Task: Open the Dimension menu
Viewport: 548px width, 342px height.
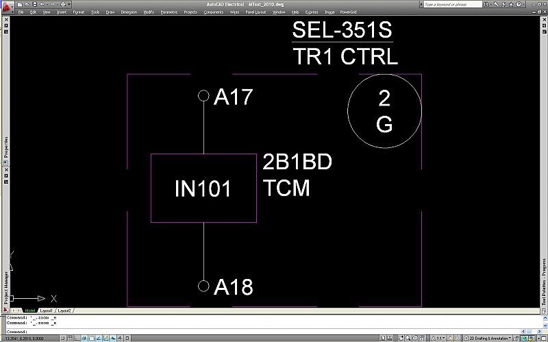Action: (x=129, y=12)
